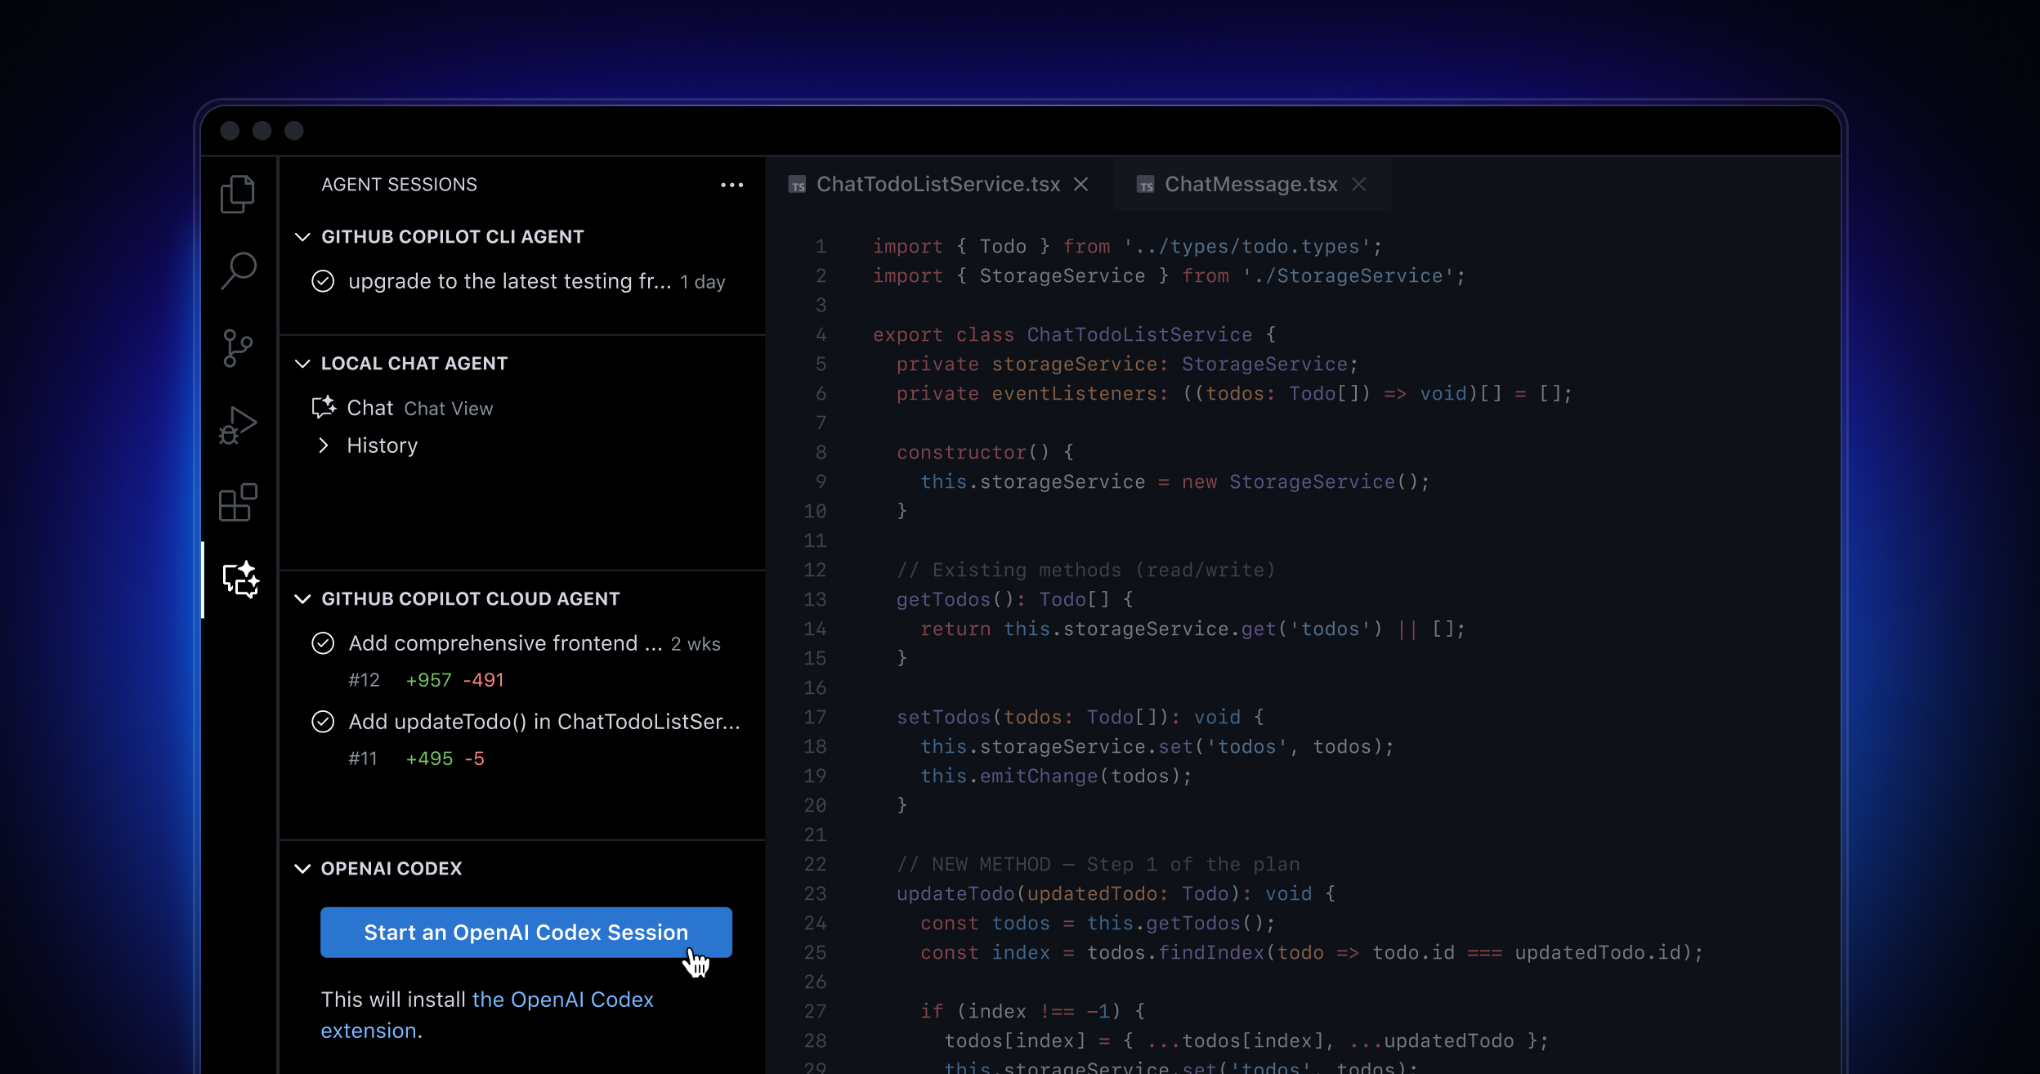
Task: Expand the History item under Local Chat Agent
Action: [x=324, y=445]
